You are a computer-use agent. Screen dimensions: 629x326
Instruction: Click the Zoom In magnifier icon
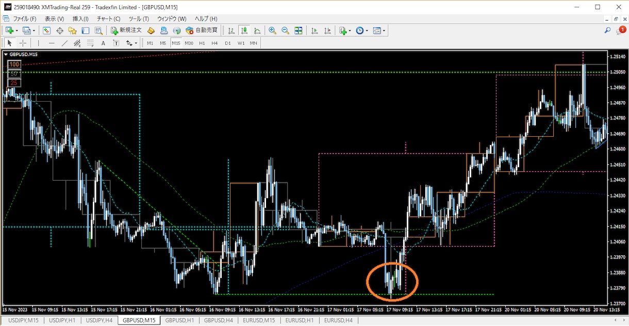(x=272, y=30)
